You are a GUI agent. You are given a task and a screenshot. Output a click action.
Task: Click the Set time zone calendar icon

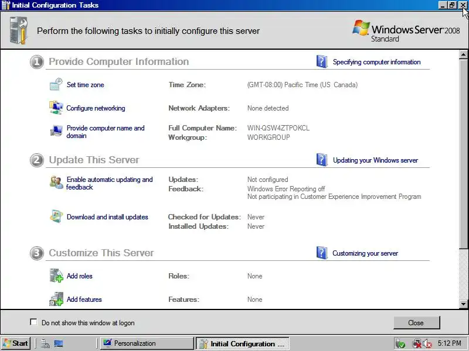(x=56, y=84)
